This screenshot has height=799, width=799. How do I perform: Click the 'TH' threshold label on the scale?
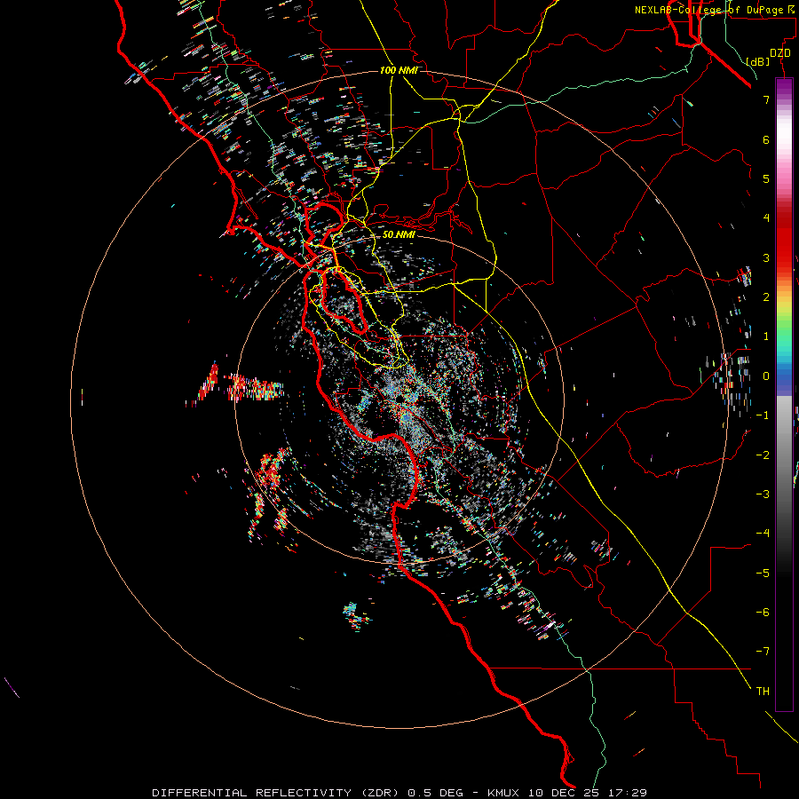(x=763, y=692)
